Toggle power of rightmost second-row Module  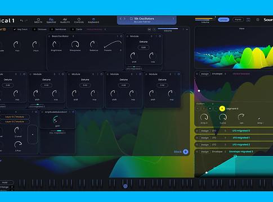click(x=178, y=74)
